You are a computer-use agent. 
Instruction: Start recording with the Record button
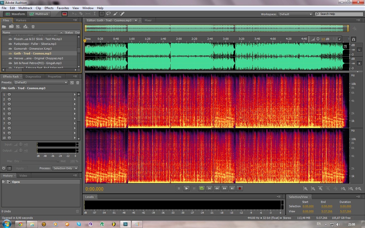(240, 188)
